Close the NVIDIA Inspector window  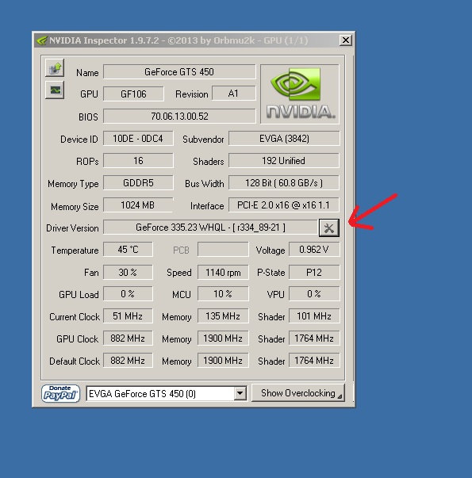345,40
